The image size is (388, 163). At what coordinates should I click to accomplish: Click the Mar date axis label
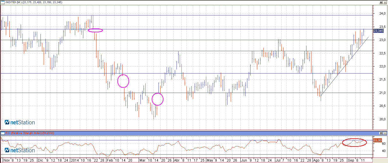[x=142, y=160]
